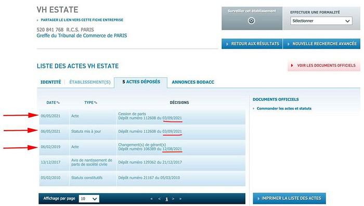The image size is (364, 206).
Task: Click the date 05/02/2010 cell
Action: tap(50, 178)
